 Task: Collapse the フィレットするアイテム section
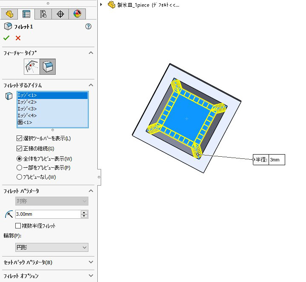coord(91,85)
